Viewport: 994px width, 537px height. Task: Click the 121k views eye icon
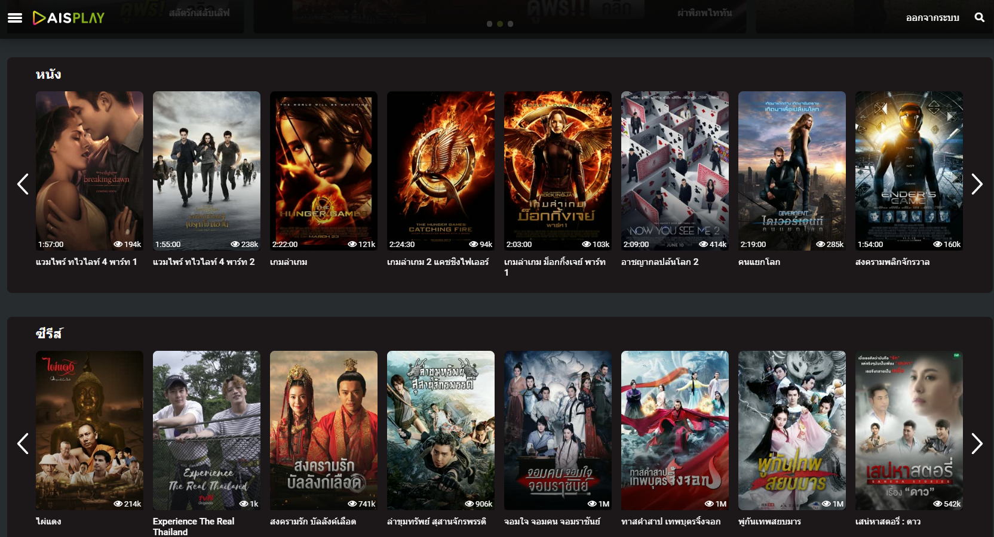point(352,245)
